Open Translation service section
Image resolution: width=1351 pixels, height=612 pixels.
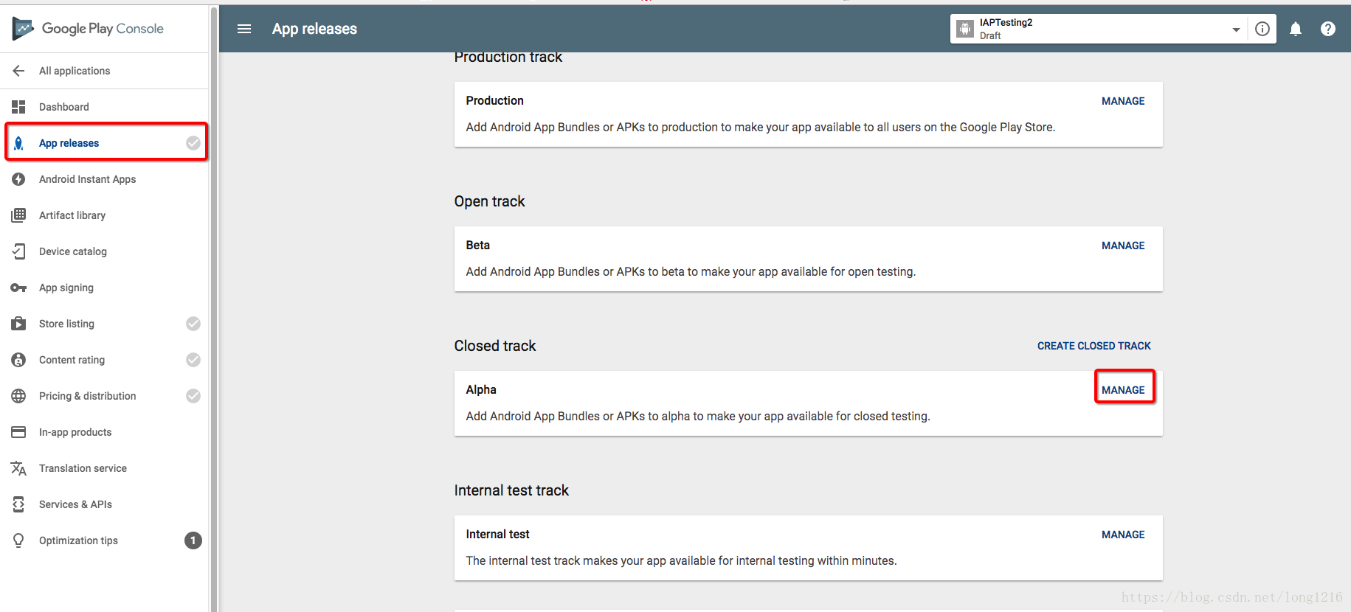pyautogui.click(x=83, y=468)
